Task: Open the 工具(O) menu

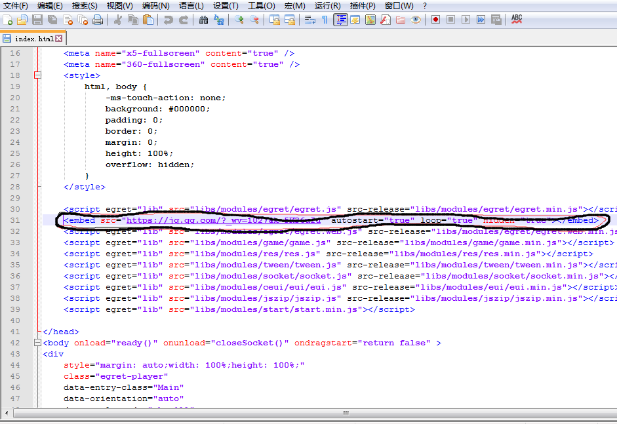Action: [x=261, y=6]
